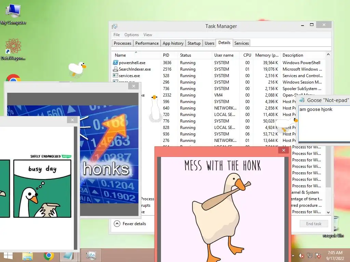
Task: Sort by the Description column header
Action: 302,55
